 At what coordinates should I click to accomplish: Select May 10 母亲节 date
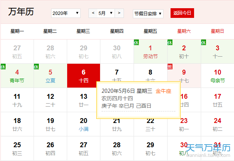tap(217, 76)
